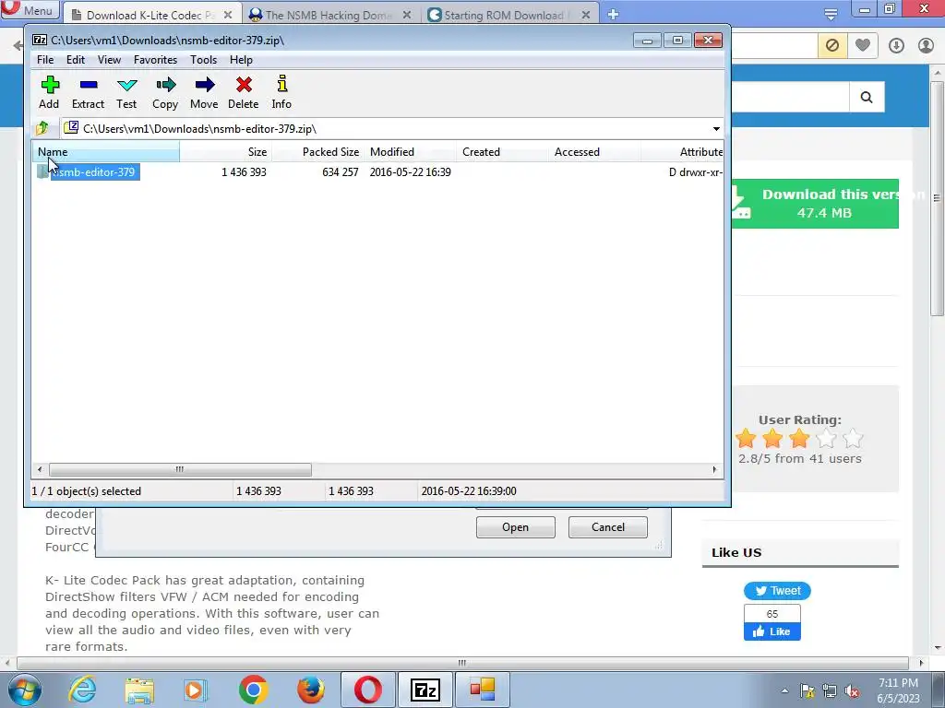Viewport: 945px width, 708px height.
Task: Open Internet Explorer from taskbar
Action: pyautogui.click(x=82, y=690)
